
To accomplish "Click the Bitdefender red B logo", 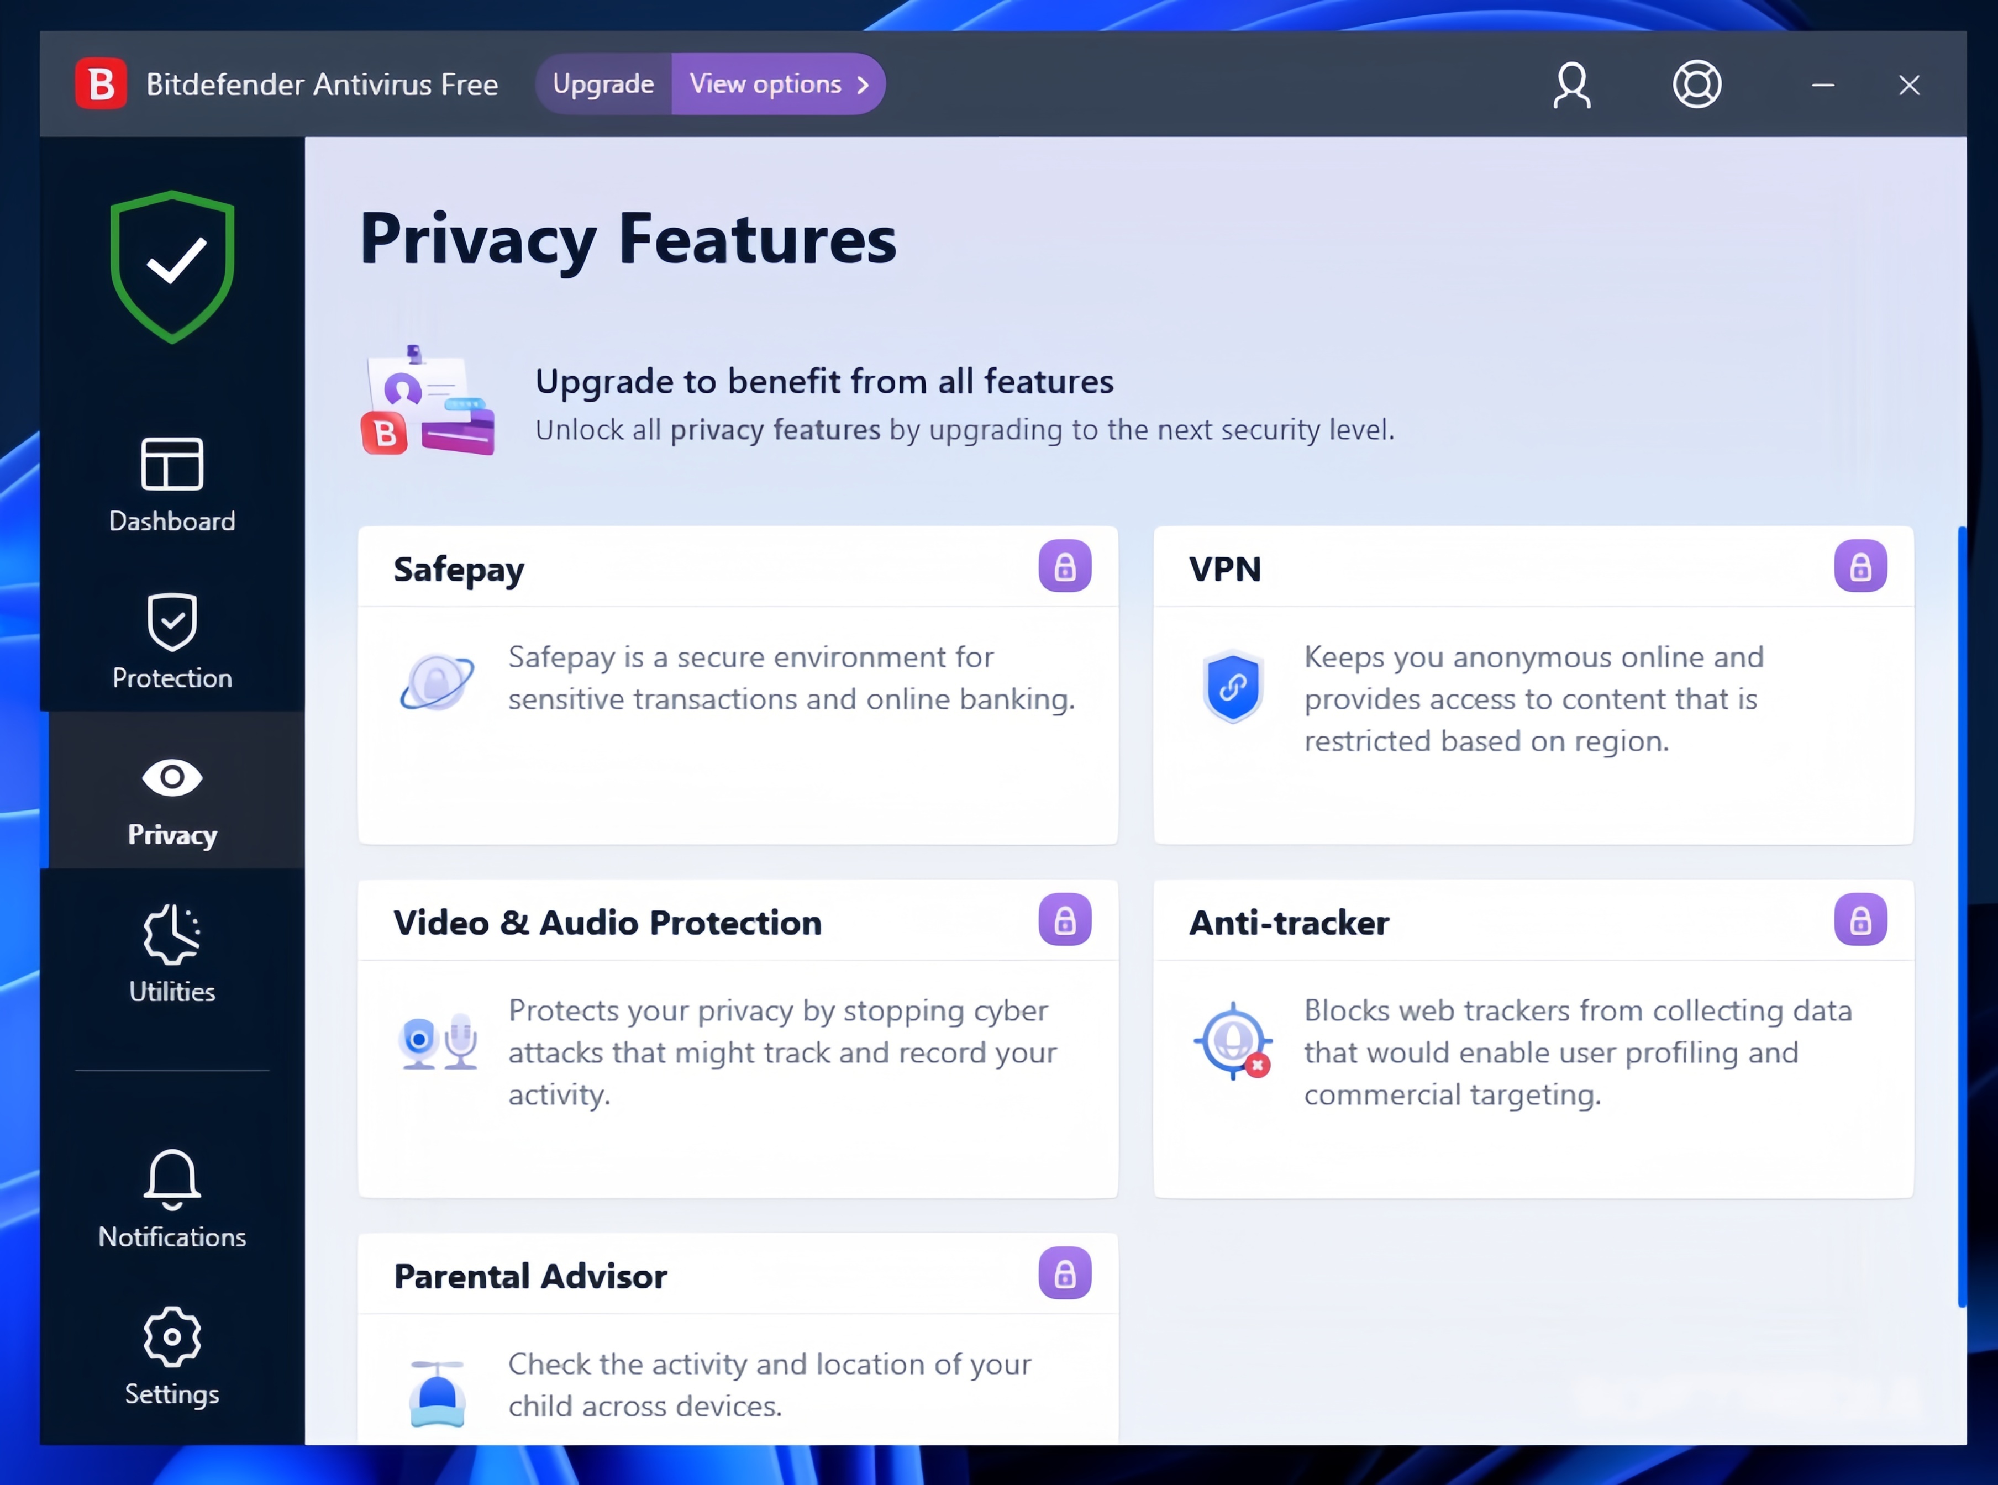I will coord(101,83).
